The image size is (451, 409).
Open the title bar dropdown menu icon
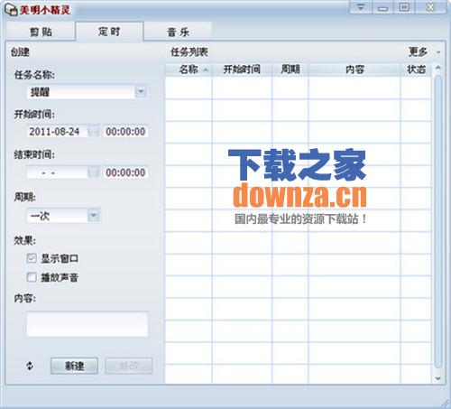pyautogui.click(x=361, y=7)
